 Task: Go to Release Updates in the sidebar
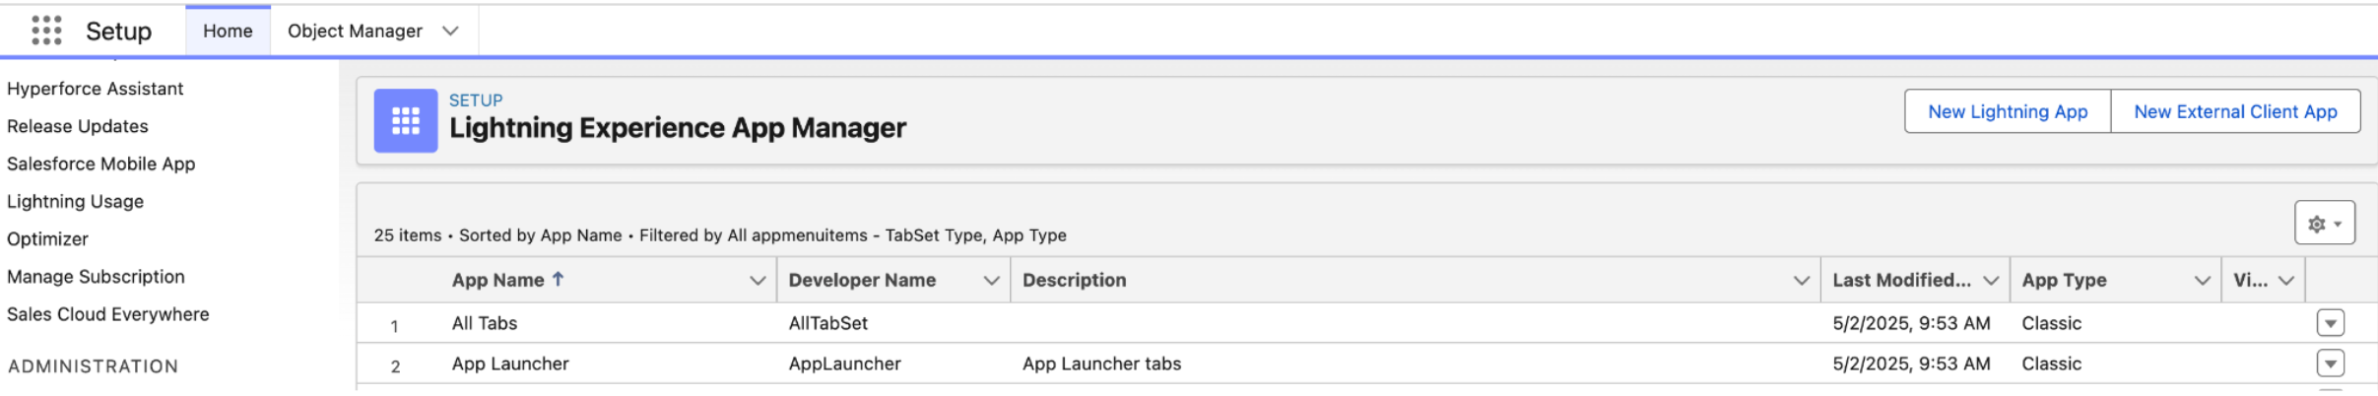[x=77, y=126]
